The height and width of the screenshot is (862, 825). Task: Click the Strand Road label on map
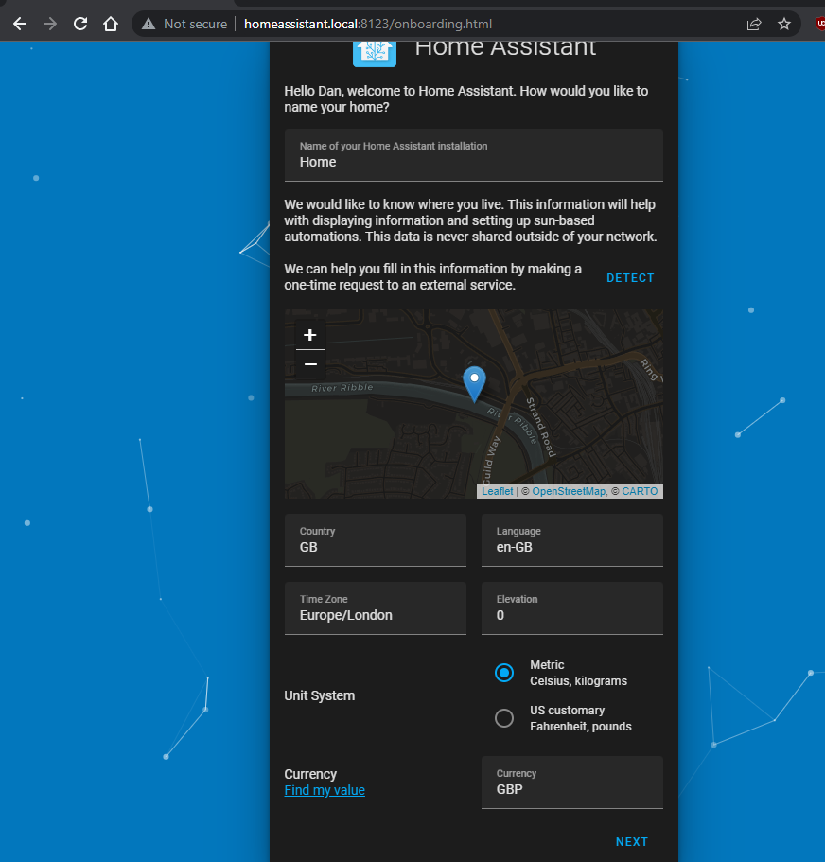541,427
